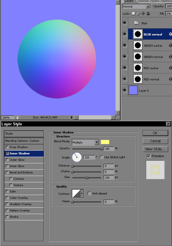Screen dimensions: 172x246
Task: Click the status bar document info arrow
Action: click(x=72, y=118)
